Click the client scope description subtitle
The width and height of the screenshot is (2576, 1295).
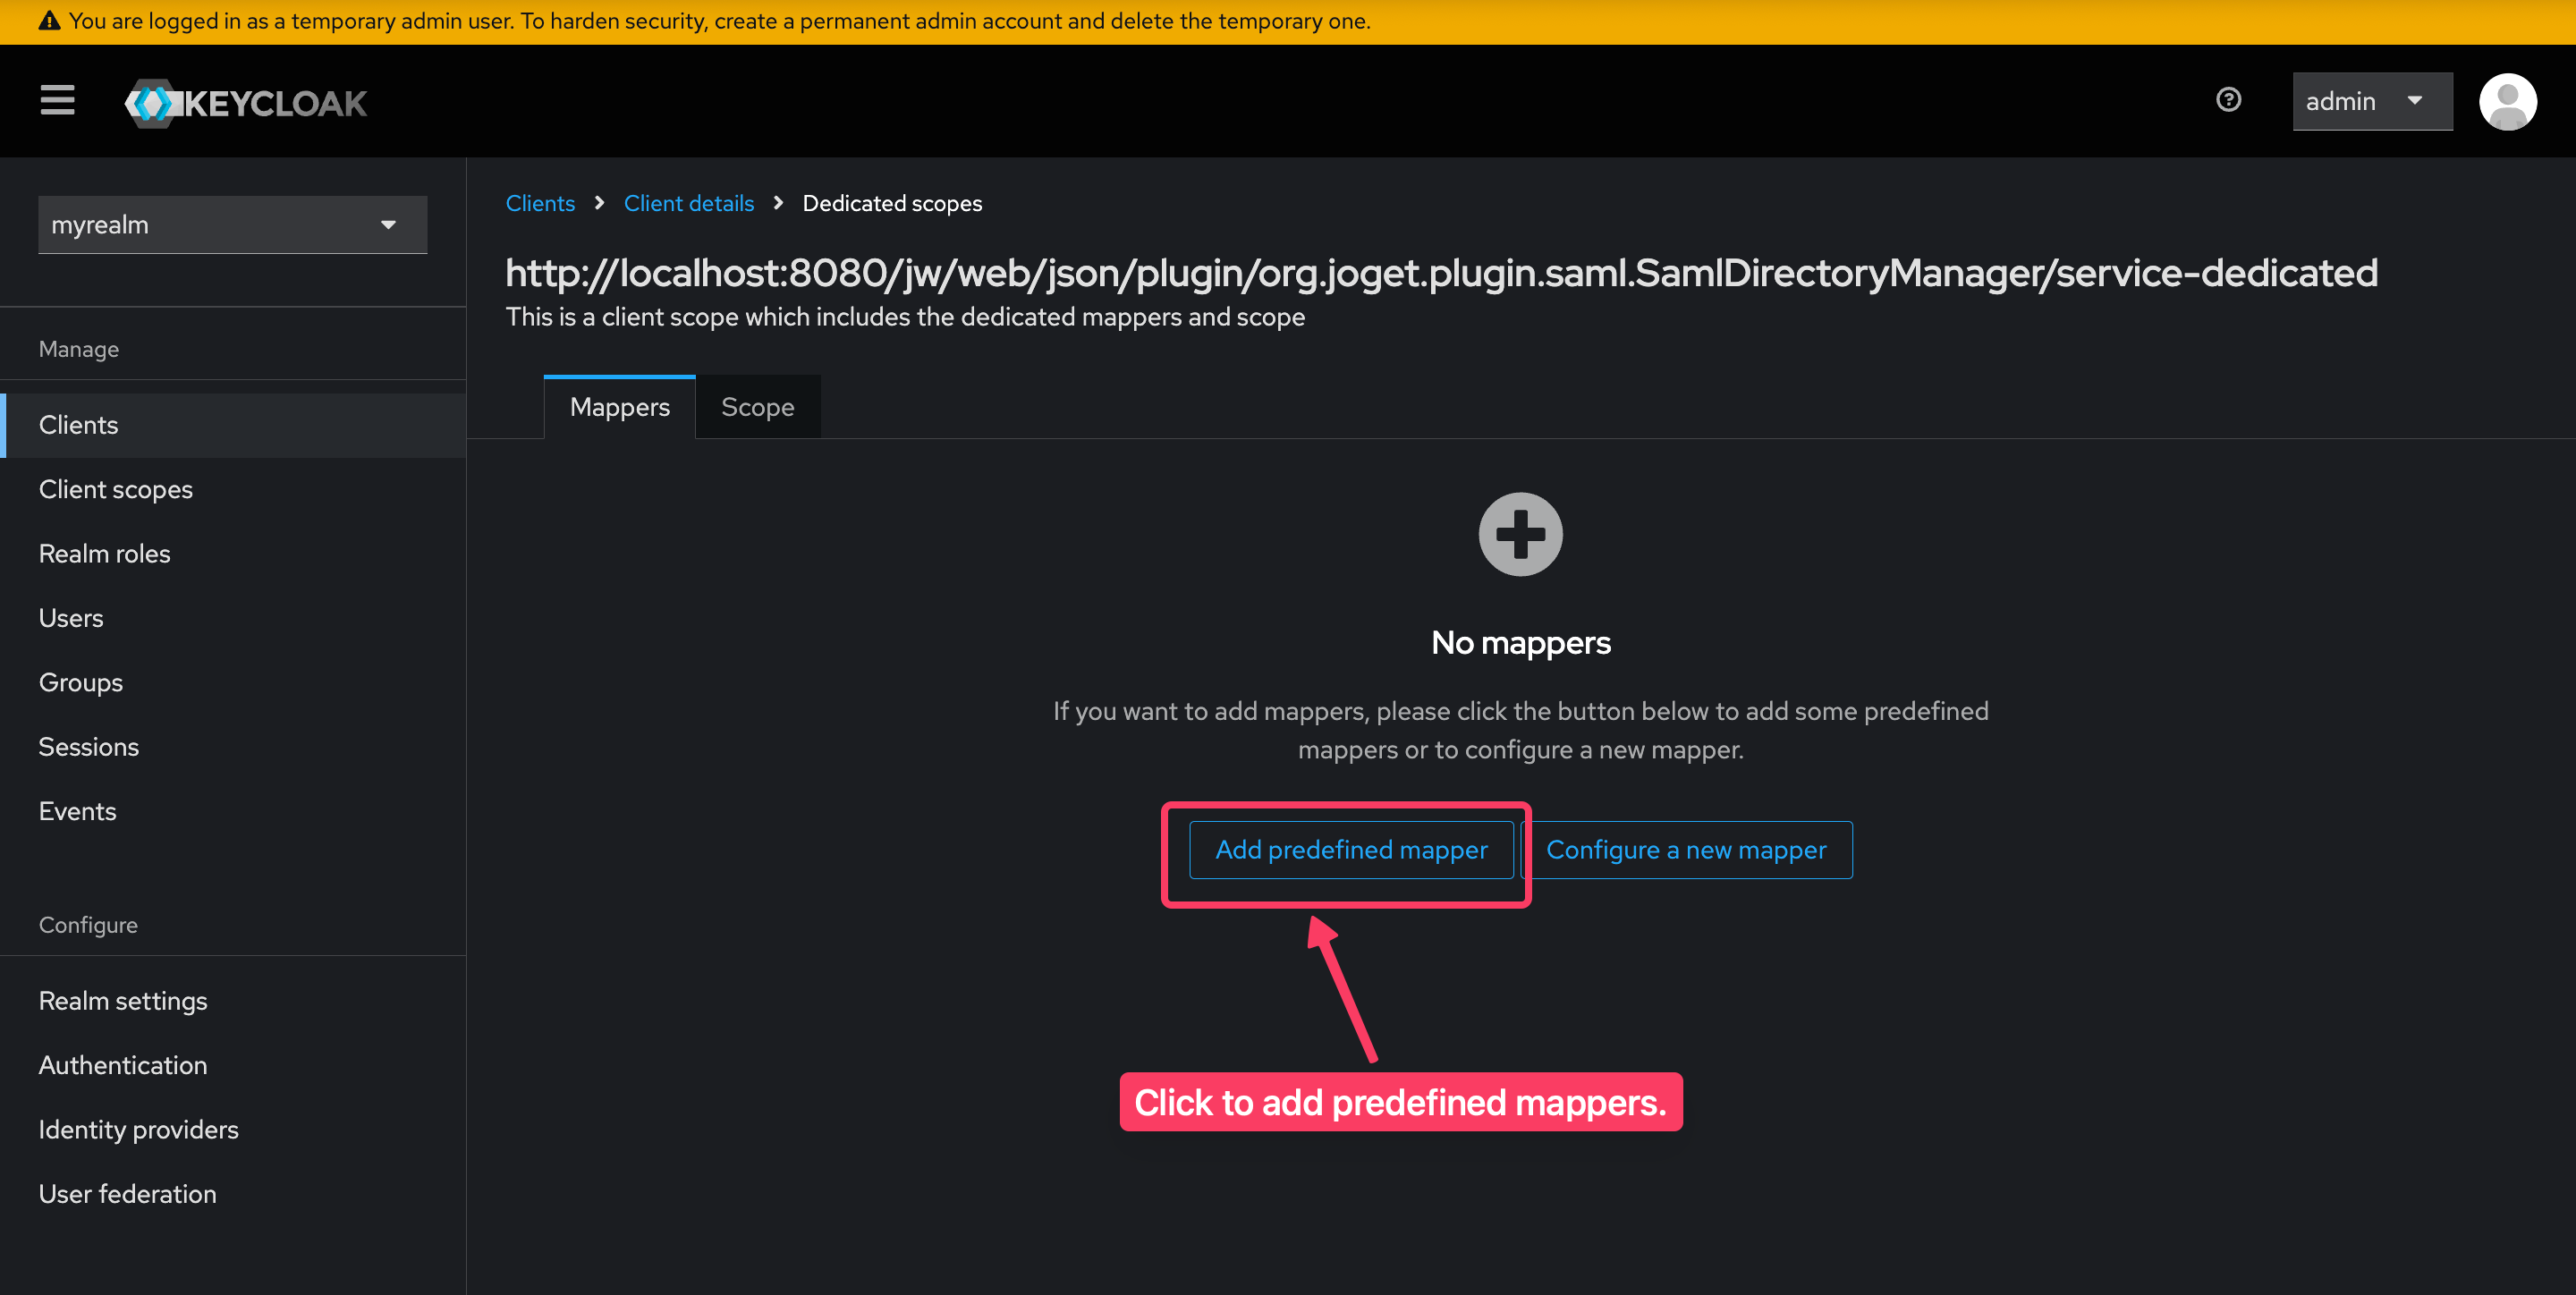[x=905, y=317]
